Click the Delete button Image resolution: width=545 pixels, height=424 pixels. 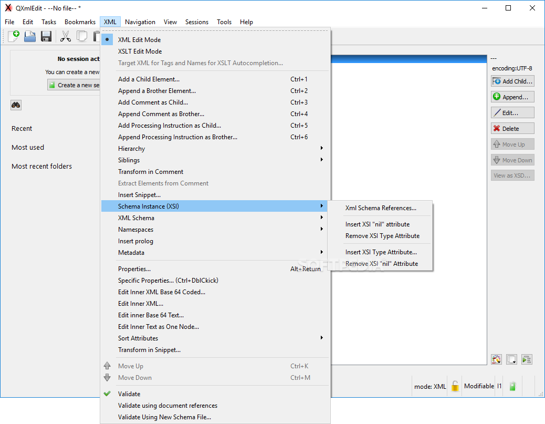tap(512, 128)
